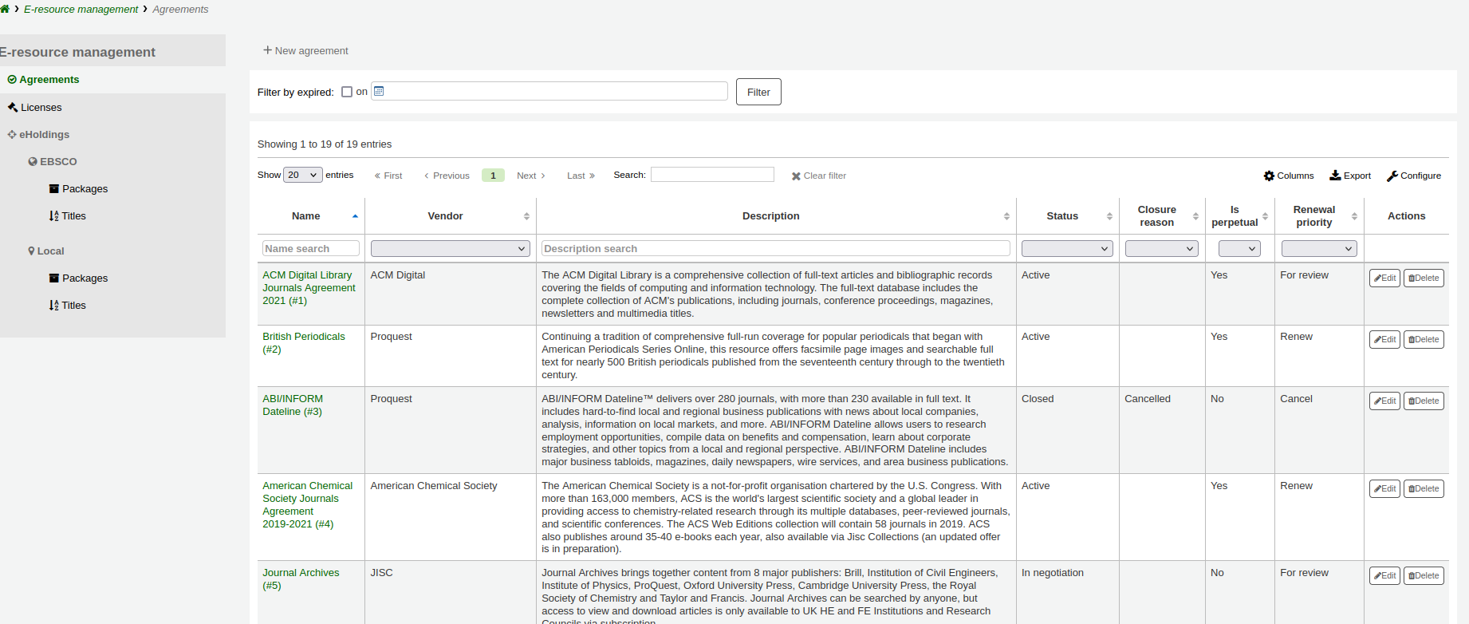This screenshot has height=624, width=1469.
Task: Go to the Previous page
Action: (447, 176)
